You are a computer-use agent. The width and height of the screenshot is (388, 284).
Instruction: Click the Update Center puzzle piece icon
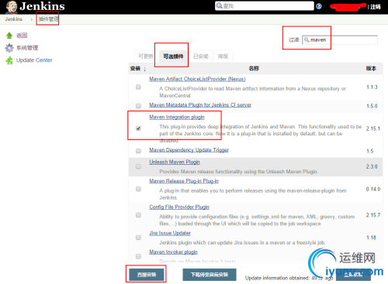point(9,60)
